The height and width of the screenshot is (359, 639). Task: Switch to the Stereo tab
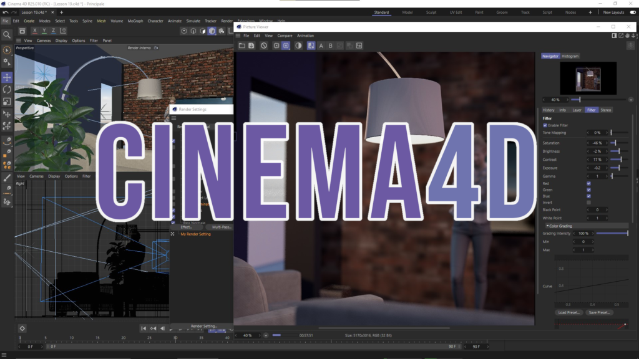605,110
